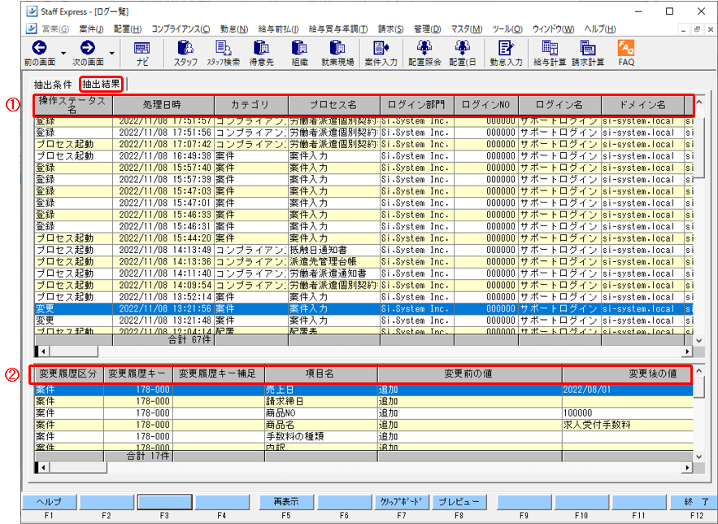The image size is (718, 524).
Task: Click the Staff Express title bar icon
Action: tap(32, 11)
